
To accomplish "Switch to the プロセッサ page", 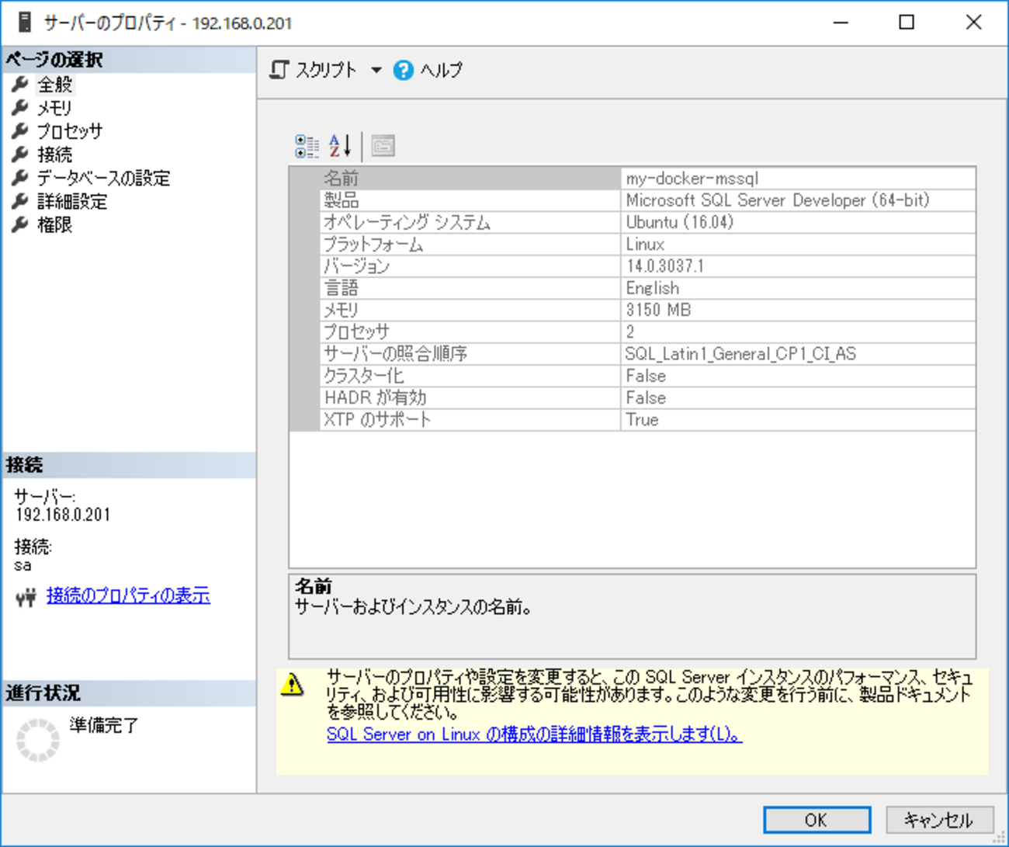I will 70,131.
